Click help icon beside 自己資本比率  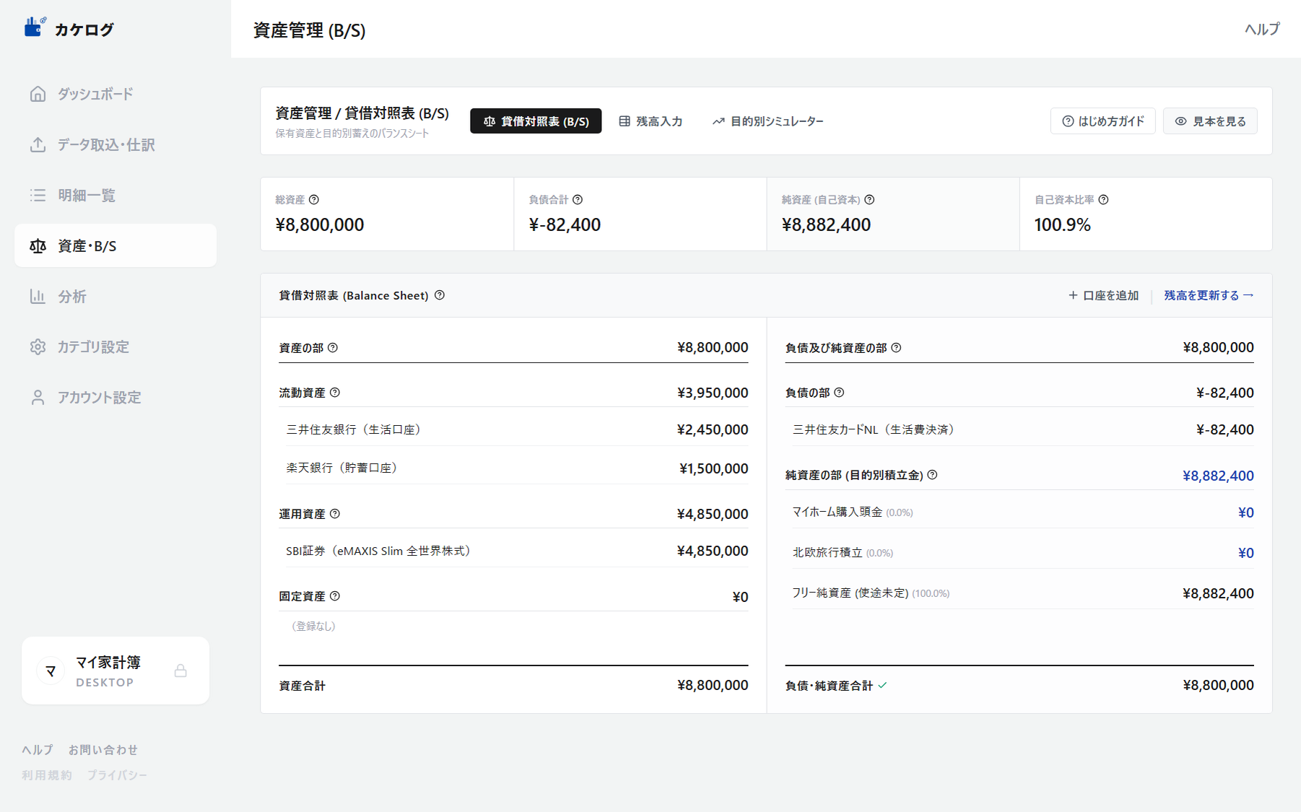pos(1103,200)
